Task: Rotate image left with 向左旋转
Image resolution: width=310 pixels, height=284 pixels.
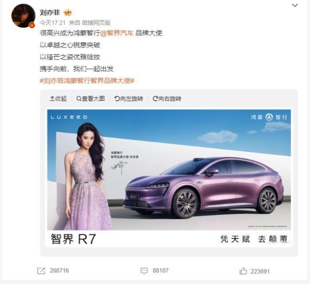Action: coord(129,99)
